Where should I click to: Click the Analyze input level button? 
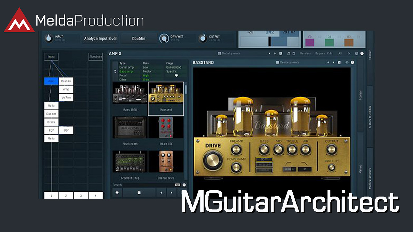100,39
